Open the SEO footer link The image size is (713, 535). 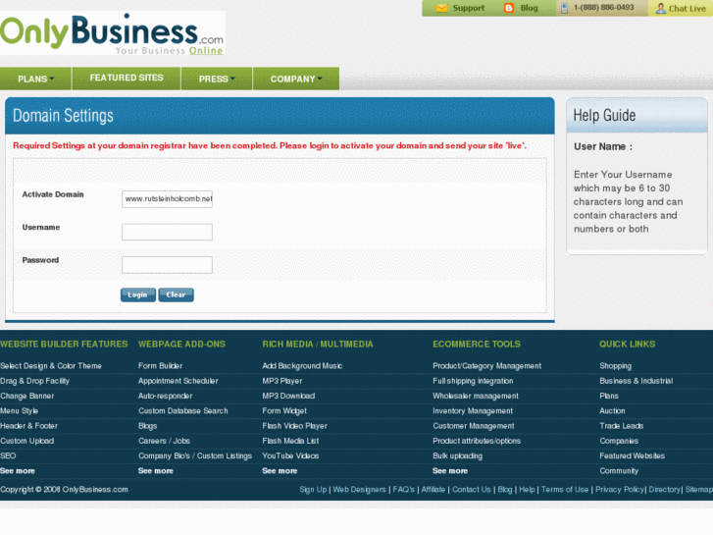[8, 456]
